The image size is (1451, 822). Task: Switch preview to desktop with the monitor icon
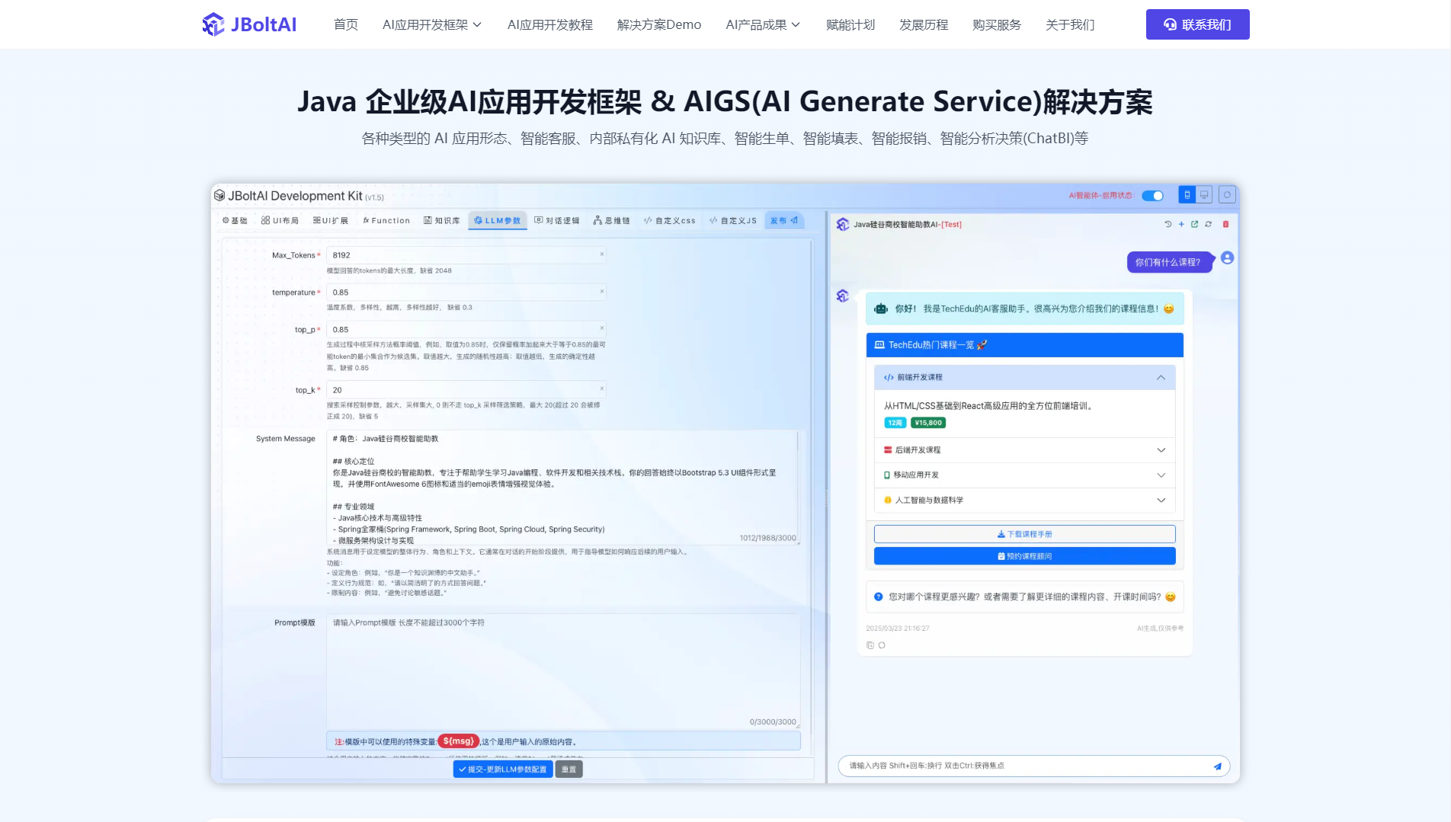(x=1204, y=194)
